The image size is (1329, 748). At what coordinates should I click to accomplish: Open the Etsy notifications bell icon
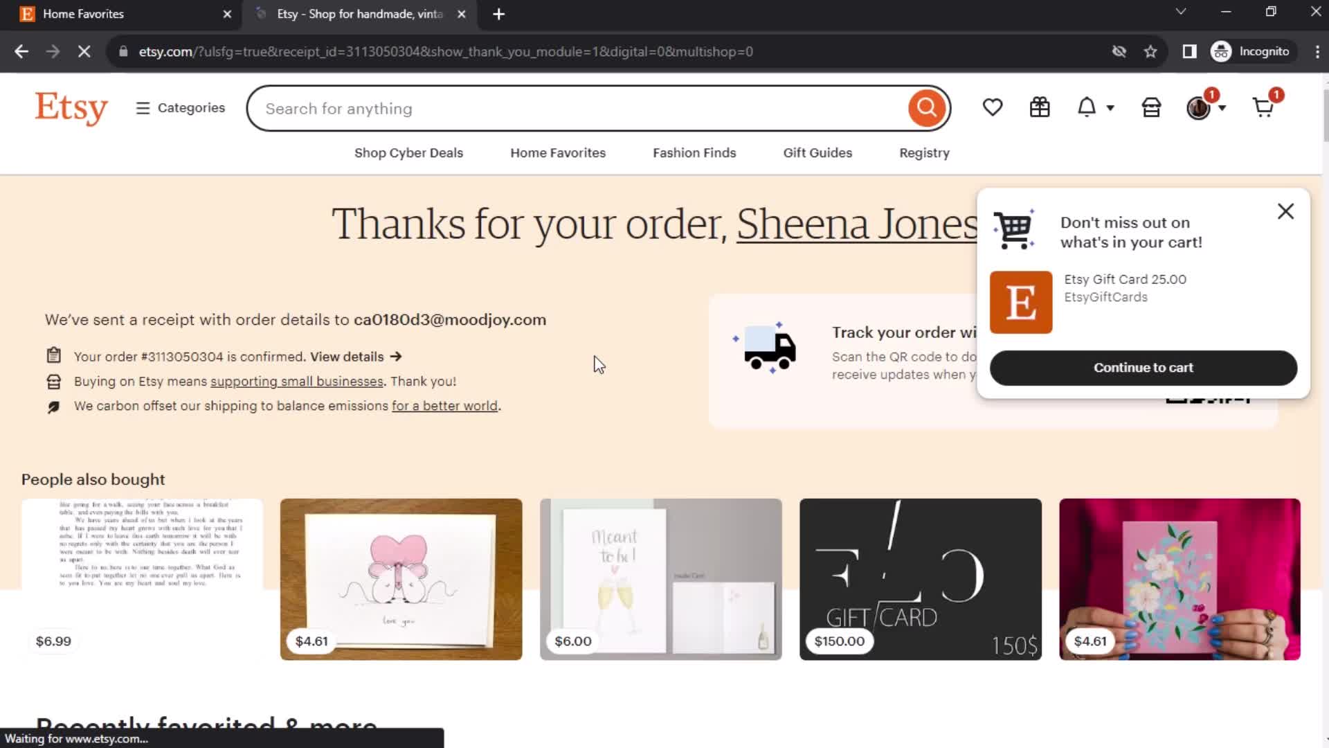[x=1088, y=108]
